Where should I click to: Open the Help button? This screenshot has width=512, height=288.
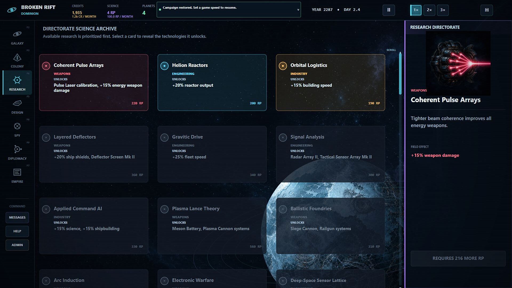coord(17,231)
